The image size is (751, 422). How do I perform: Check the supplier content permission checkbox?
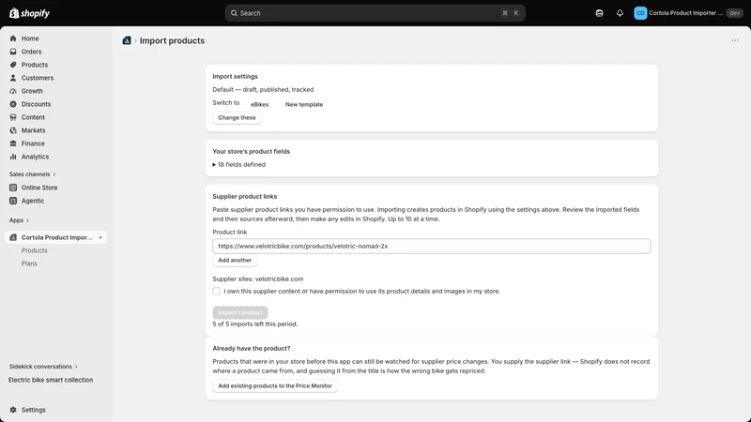(x=217, y=291)
